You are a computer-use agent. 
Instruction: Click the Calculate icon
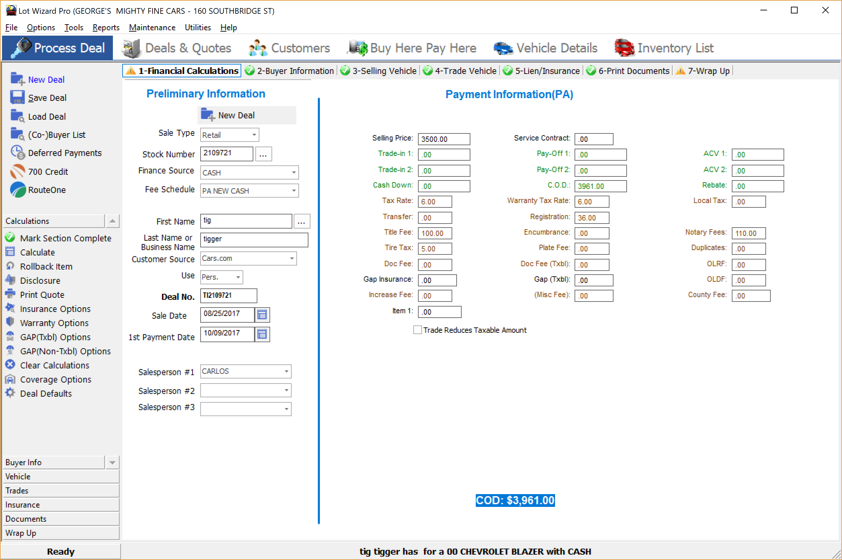[10, 252]
